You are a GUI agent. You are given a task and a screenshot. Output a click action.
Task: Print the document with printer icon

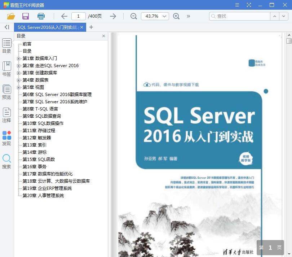(41, 16)
